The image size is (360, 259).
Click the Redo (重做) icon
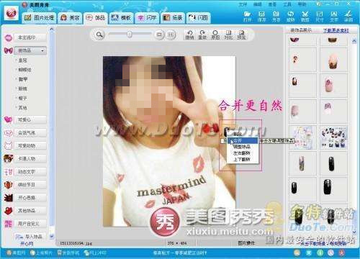click(x=202, y=35)
